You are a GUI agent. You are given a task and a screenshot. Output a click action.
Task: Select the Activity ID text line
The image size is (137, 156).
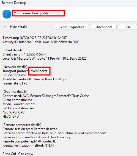tap(41, 42)
